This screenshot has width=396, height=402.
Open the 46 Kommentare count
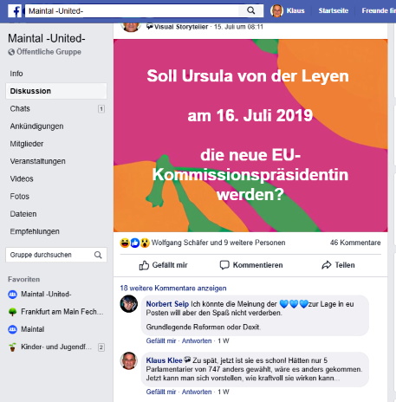pos(355,243)
